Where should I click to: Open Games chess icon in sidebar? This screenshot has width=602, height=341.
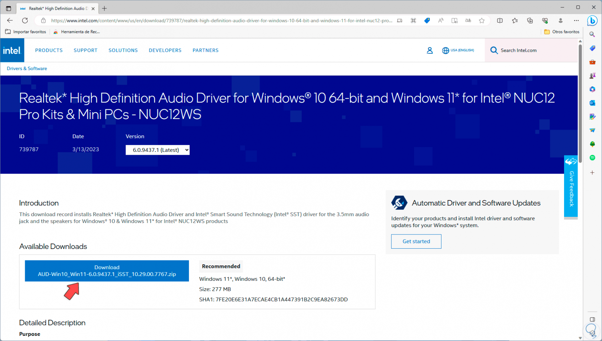(592, 76)
